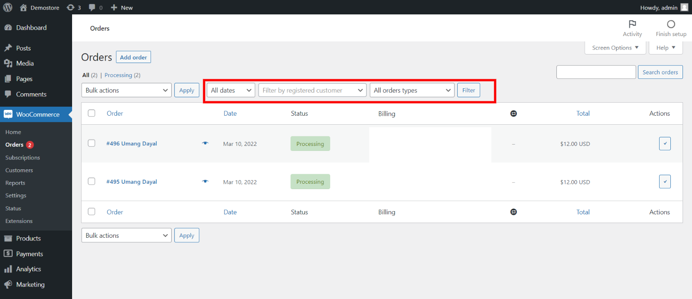Click the Finish setup circle icon
This screenshot has height=299, width=692.
[671, 24]
